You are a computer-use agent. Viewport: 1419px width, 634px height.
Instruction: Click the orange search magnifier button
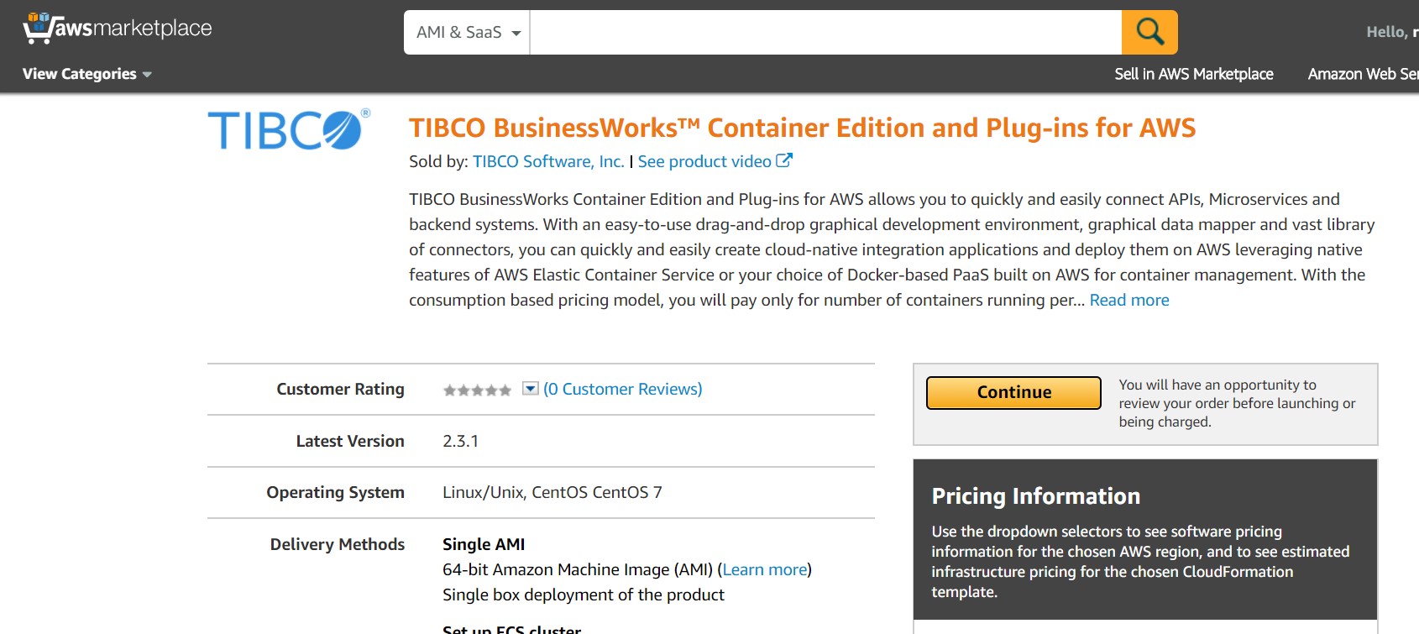coord(1149,32)
